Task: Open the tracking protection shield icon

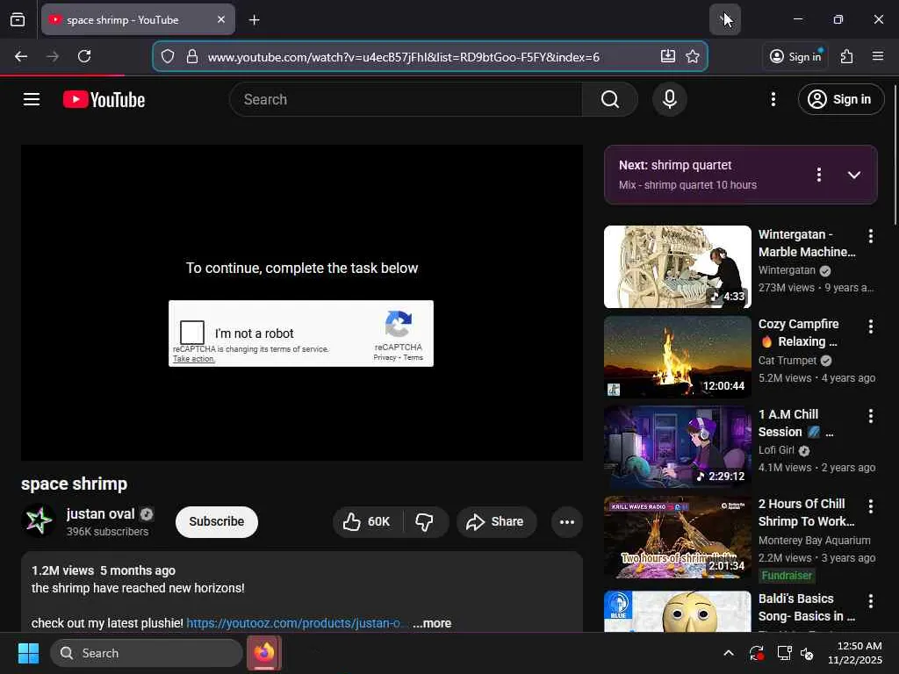Action: pos(168,56)
